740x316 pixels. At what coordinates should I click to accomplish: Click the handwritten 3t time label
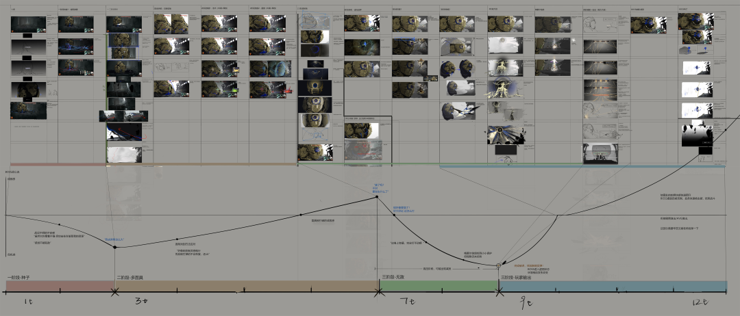tap(142, 302)
